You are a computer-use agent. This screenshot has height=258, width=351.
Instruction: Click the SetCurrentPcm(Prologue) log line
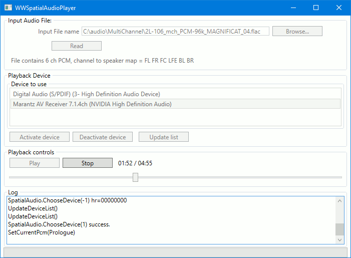click(x=41, y=232)
